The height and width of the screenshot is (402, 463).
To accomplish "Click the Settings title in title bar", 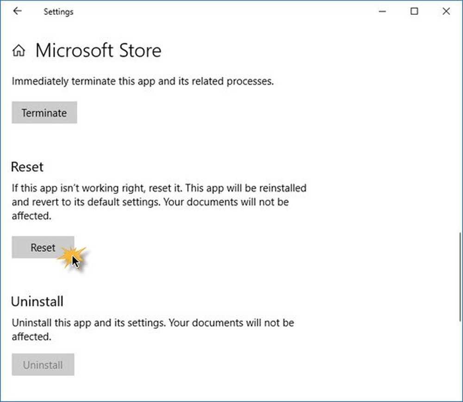I will point(58,12).
